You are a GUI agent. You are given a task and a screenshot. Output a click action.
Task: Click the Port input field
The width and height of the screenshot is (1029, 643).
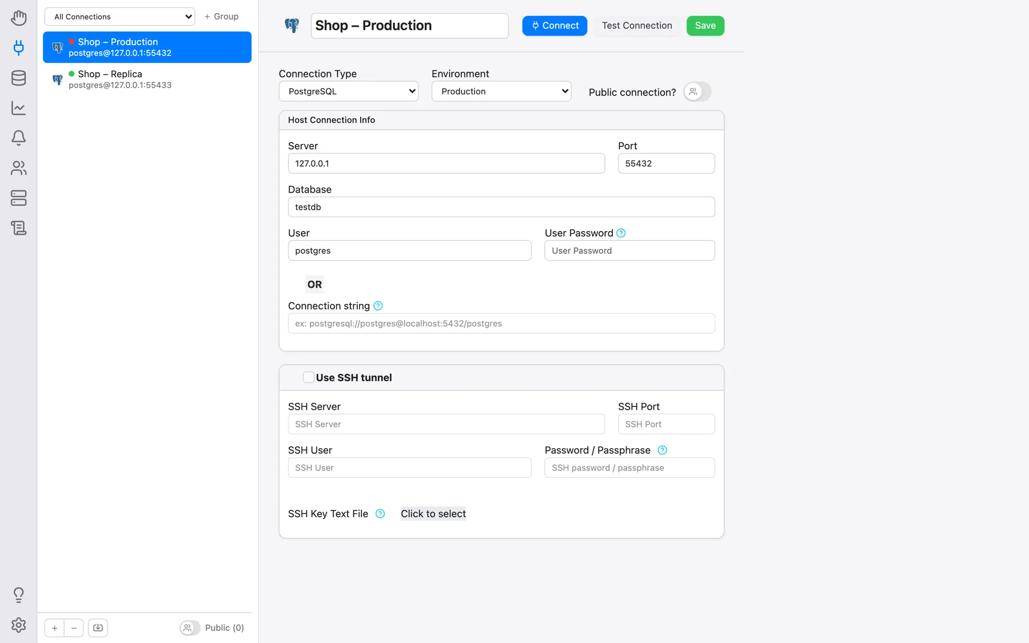click(667, 163)
